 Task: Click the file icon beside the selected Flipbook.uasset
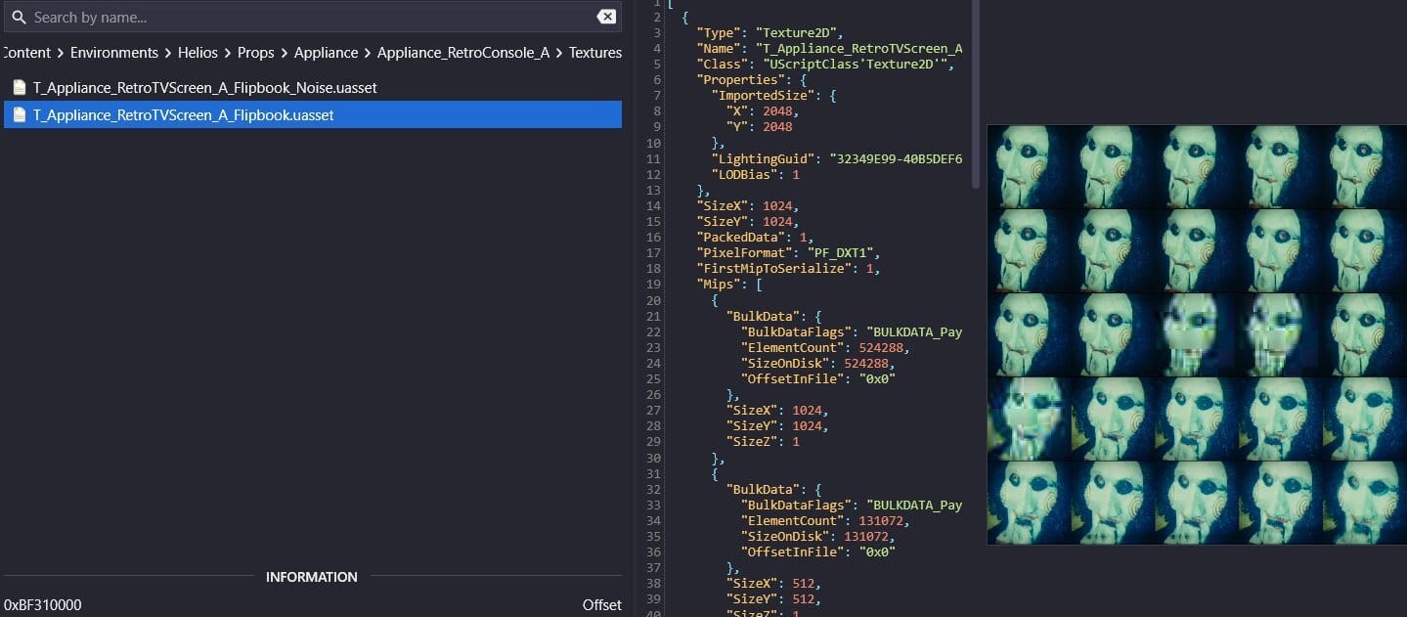[x=19, y=115]
